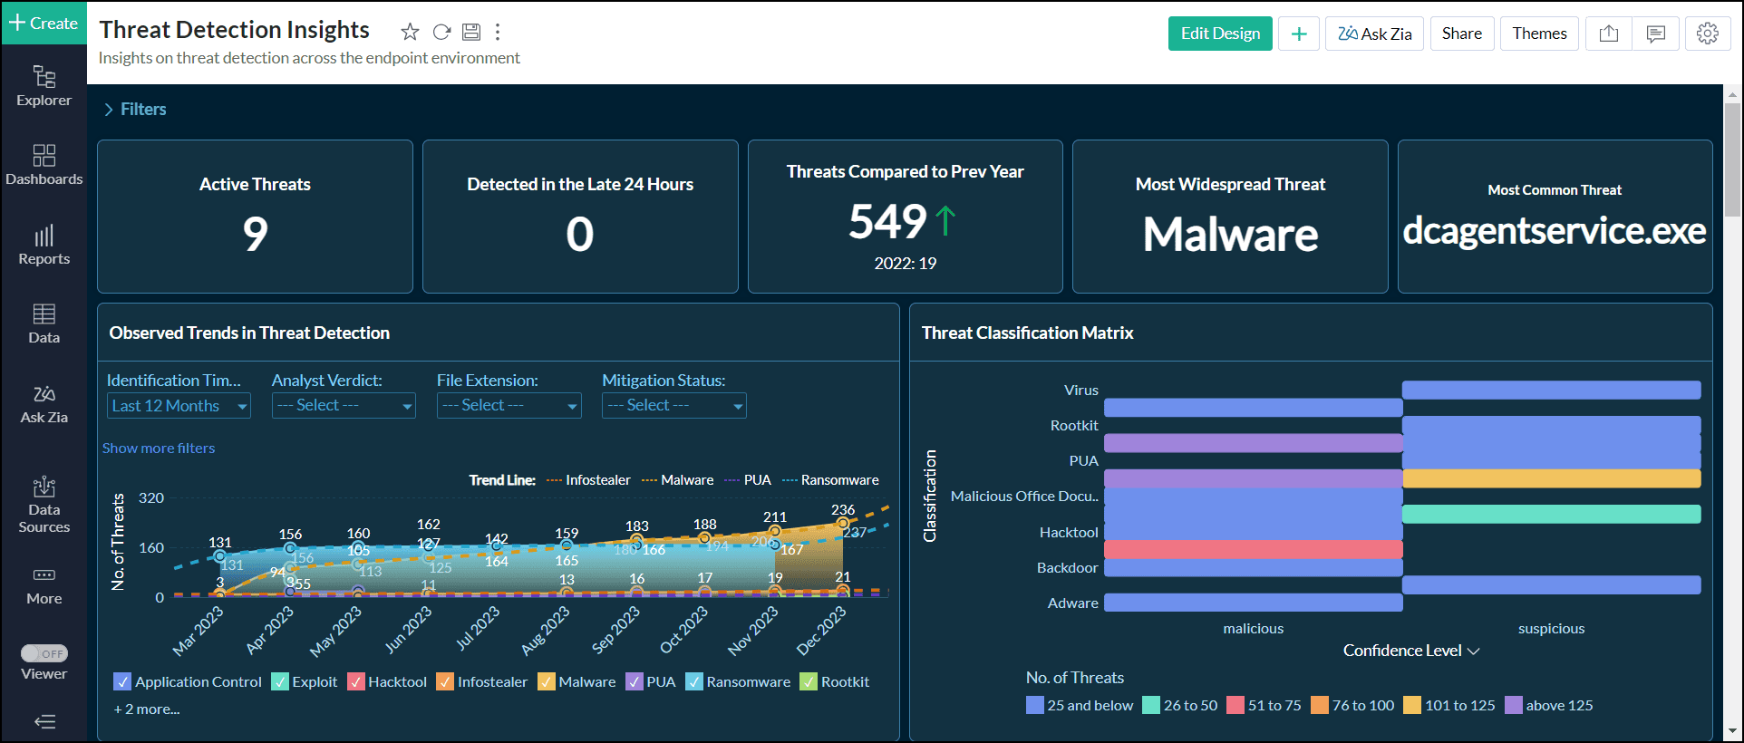Screen dimensions: 1744x743
Task: Uncheck the Malware legend checkbox
Action: (x=547, y=681)
